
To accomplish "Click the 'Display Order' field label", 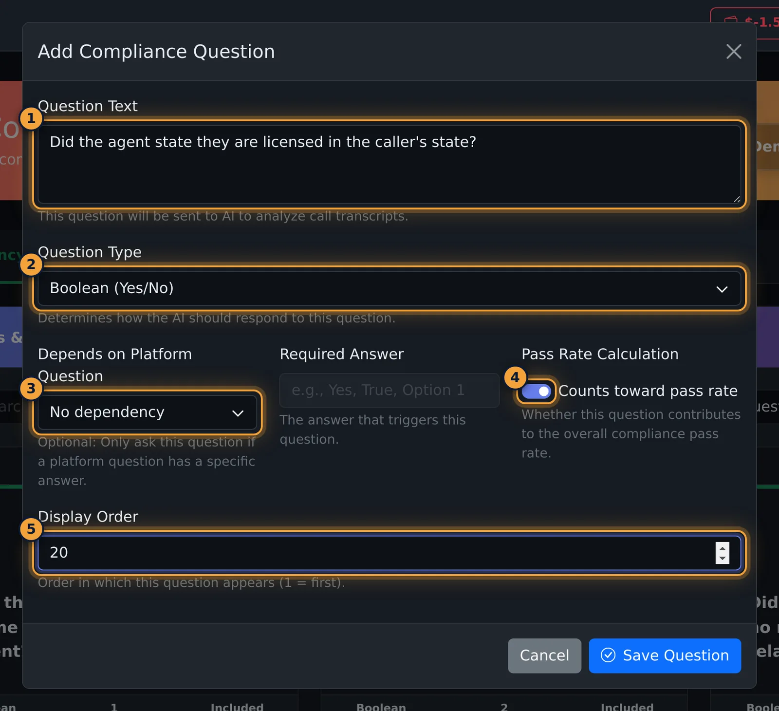I will point(88,516).
